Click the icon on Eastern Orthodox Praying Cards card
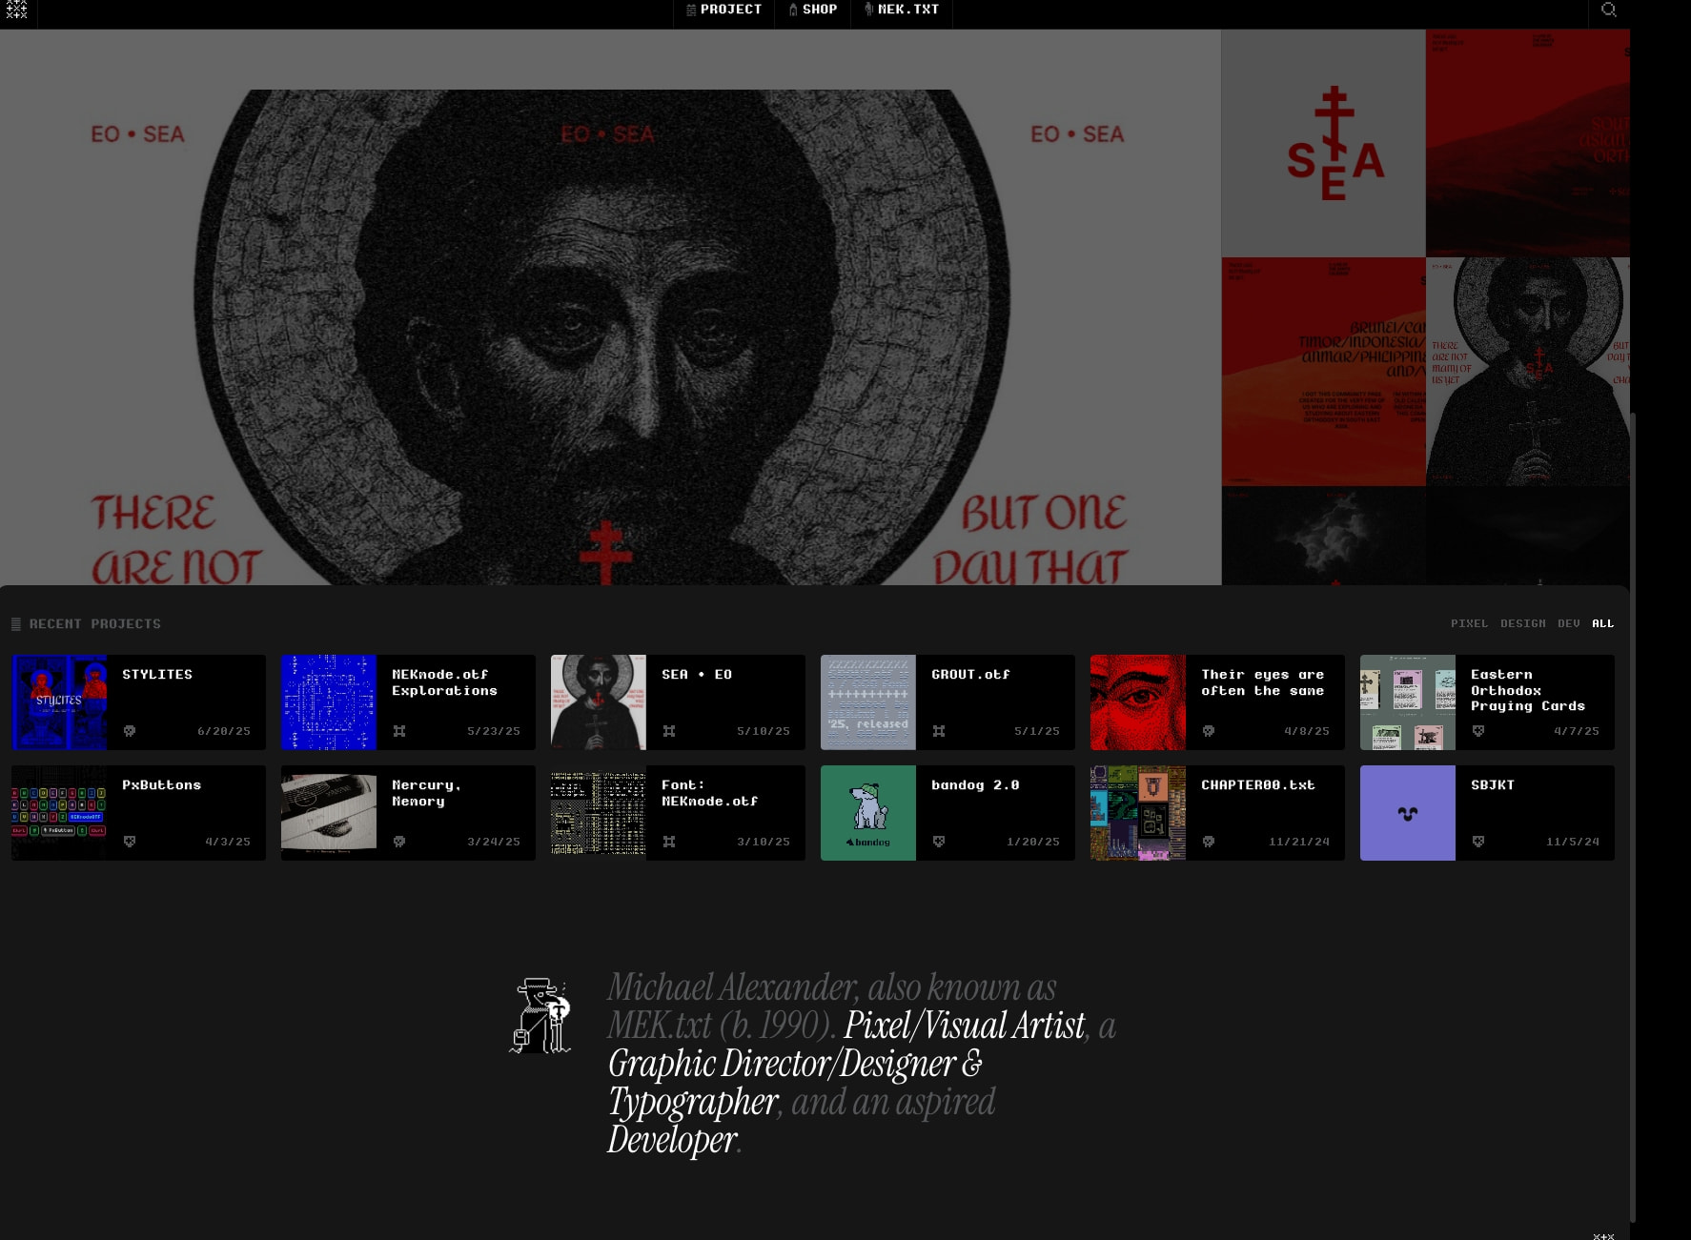This screenshot has height=1240, width=1691. 1478,731
